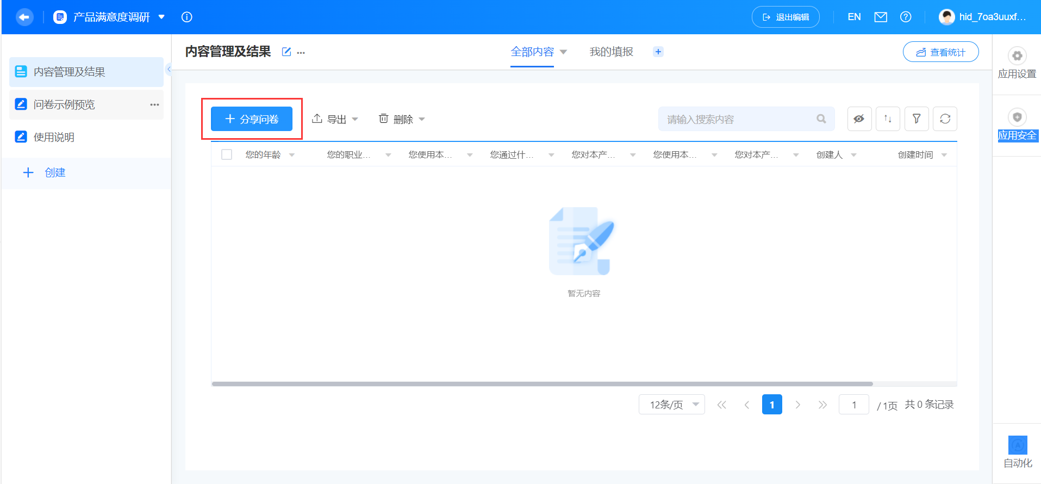1041x484 pixels.
Task: Click the page jump number input
Action: click(x=854, y=405)
